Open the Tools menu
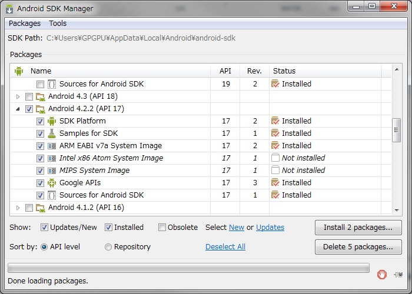Image resolution: width=412 pixels, height=294 pixels. click(x=58, y=24)
